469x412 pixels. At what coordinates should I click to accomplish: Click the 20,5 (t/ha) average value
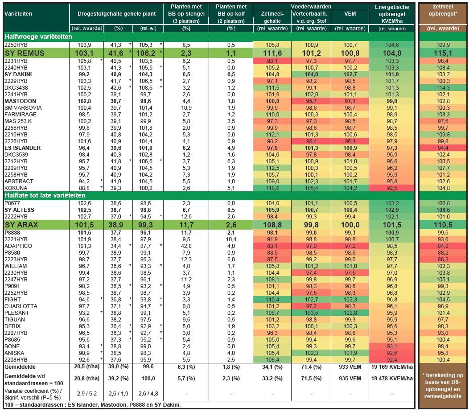(87, 367)
